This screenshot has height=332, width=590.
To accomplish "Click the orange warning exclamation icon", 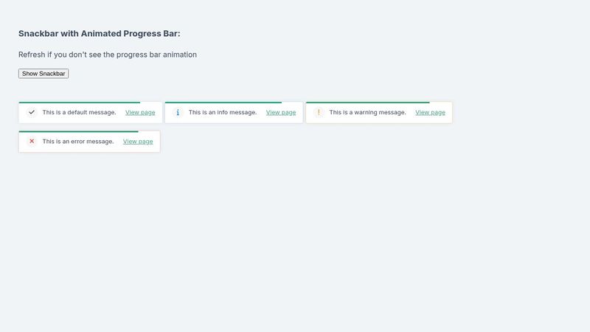I will tap(319, 112).
